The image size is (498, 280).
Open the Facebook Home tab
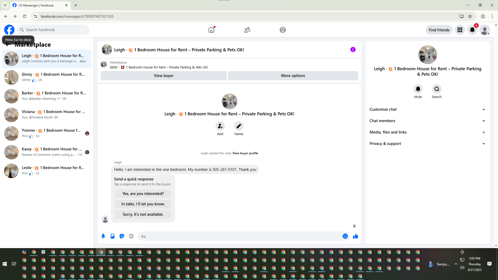click(211, 30)
